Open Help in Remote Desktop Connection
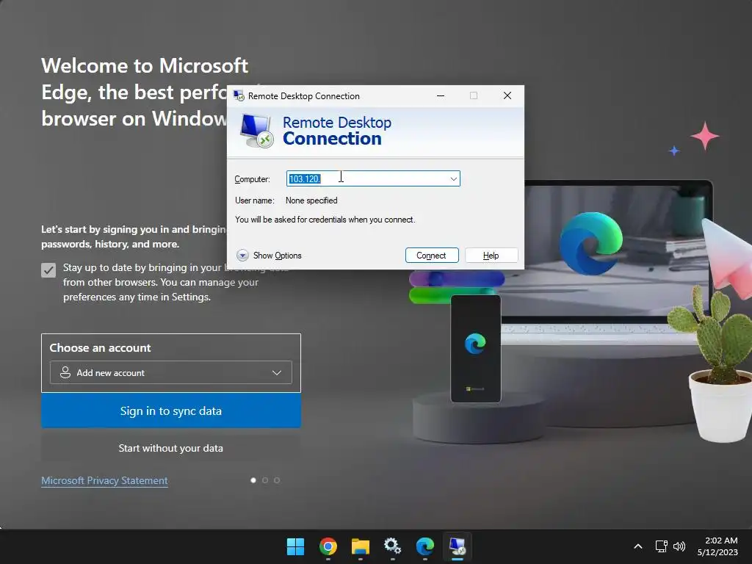 click(x=491, y=255)
